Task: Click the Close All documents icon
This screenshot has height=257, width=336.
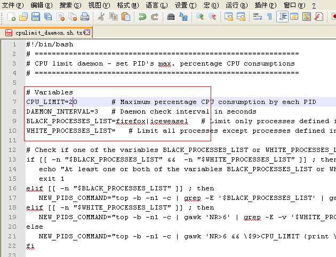Action: click(x=73, y=17)
